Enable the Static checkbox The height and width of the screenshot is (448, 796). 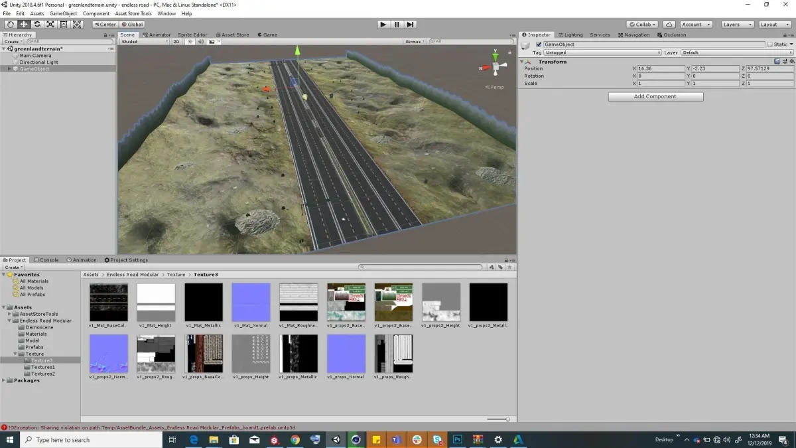coord(770,44)
